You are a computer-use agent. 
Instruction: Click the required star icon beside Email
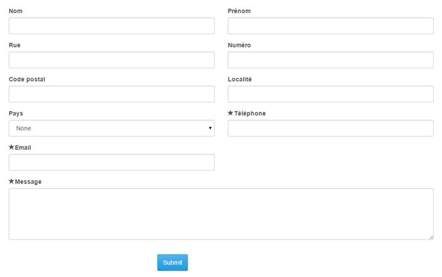pos(11,147)
